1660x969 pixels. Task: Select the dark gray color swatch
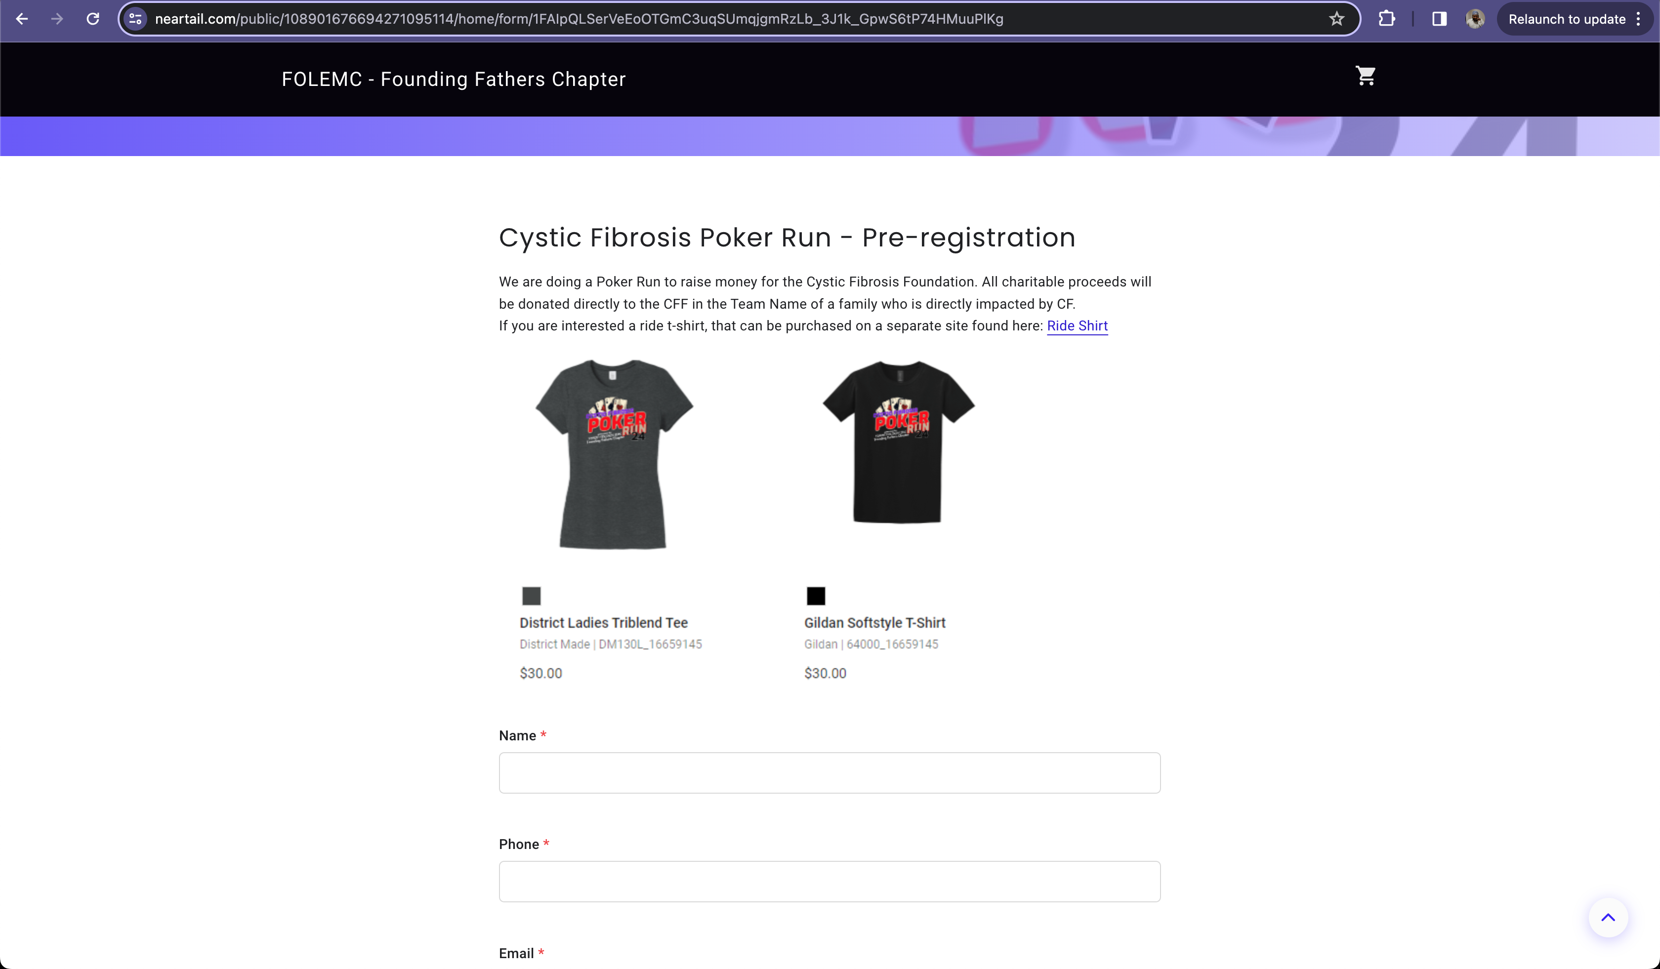coord(531,596)
